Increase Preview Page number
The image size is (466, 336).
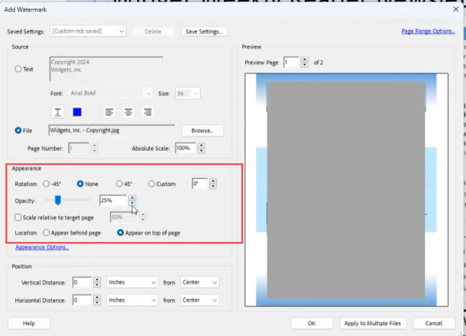(x=304, y=60)
